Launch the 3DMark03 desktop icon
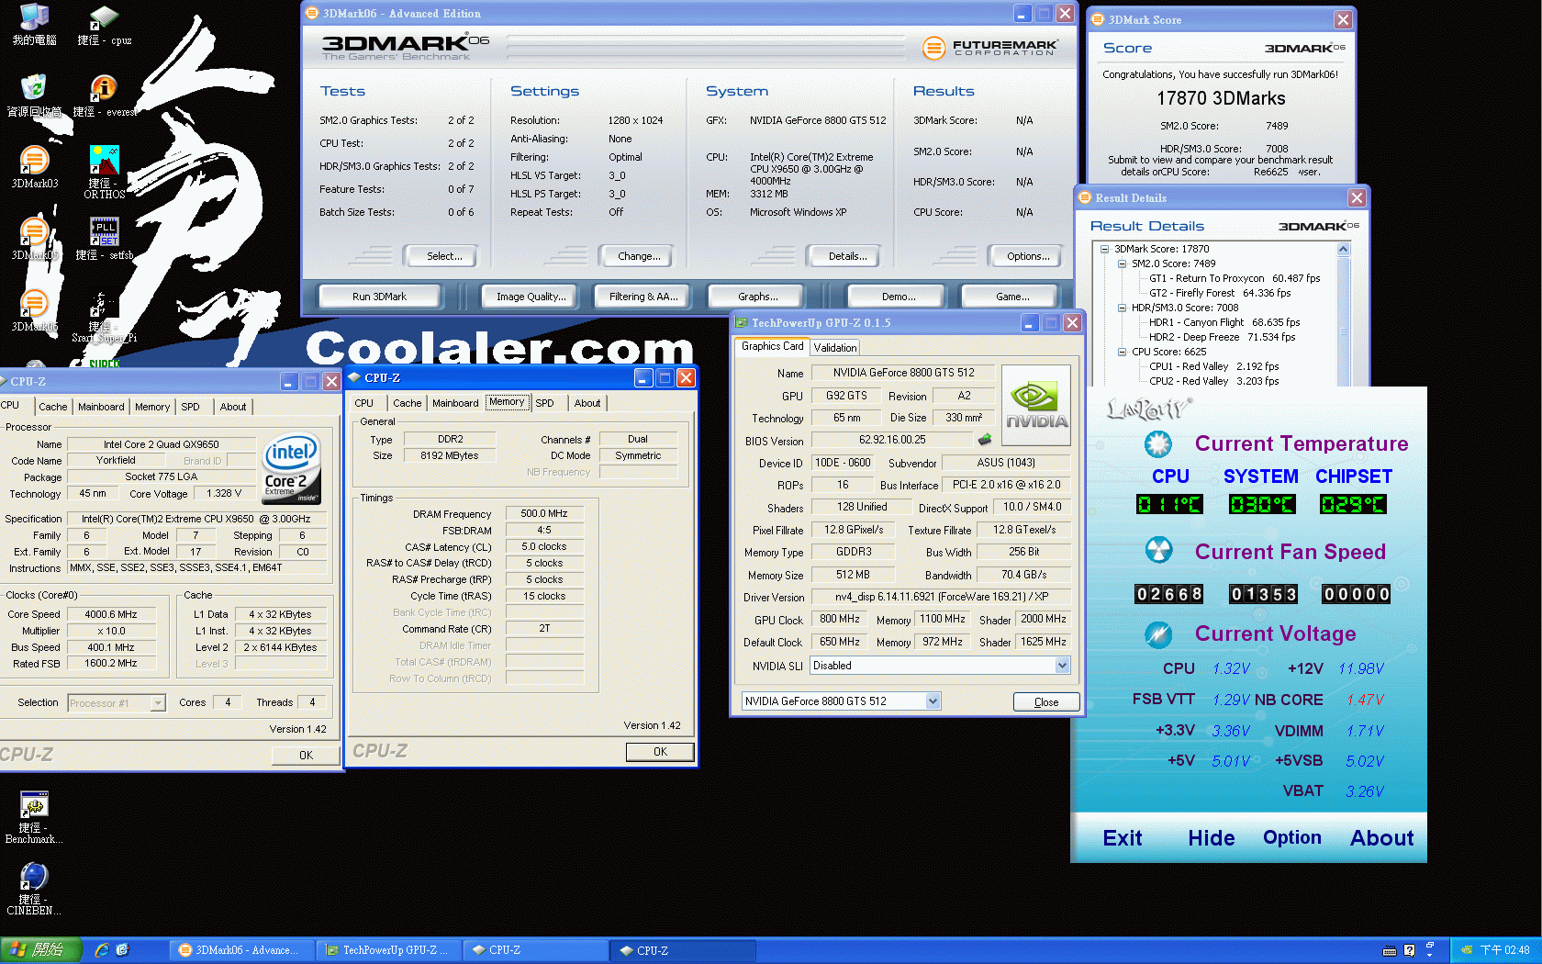This screenshot has height=964, width=1542. (x=34, y=167)
